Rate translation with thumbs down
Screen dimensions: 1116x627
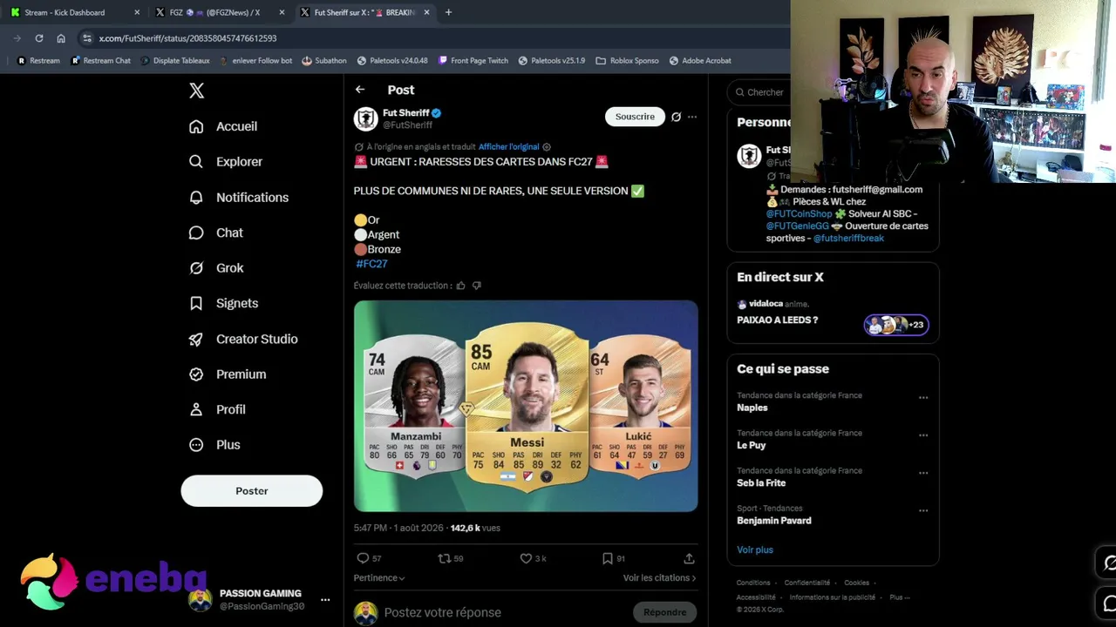click(x=477, y=286)
